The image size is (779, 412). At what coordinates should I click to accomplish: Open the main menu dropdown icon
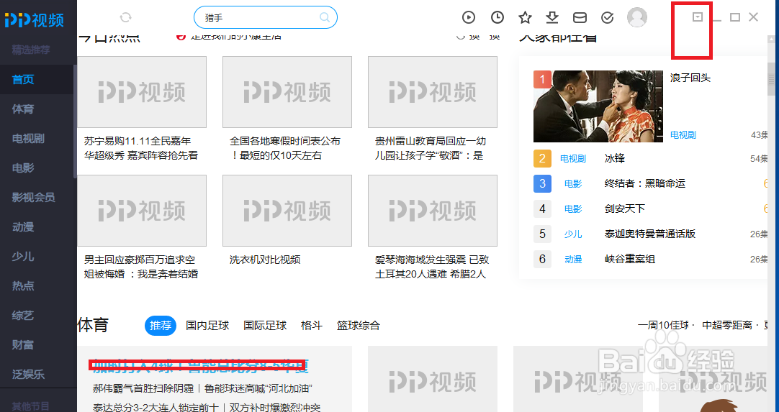(698, 17)
